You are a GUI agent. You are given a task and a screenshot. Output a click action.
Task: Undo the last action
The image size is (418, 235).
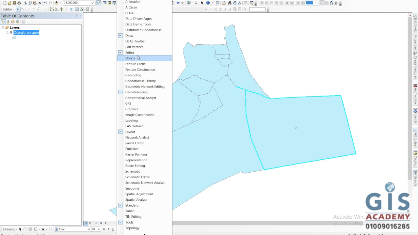click(x=46, y=3)
